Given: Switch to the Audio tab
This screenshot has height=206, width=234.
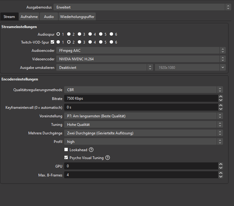Looking at the screenshot, I should tap(49, 17).
